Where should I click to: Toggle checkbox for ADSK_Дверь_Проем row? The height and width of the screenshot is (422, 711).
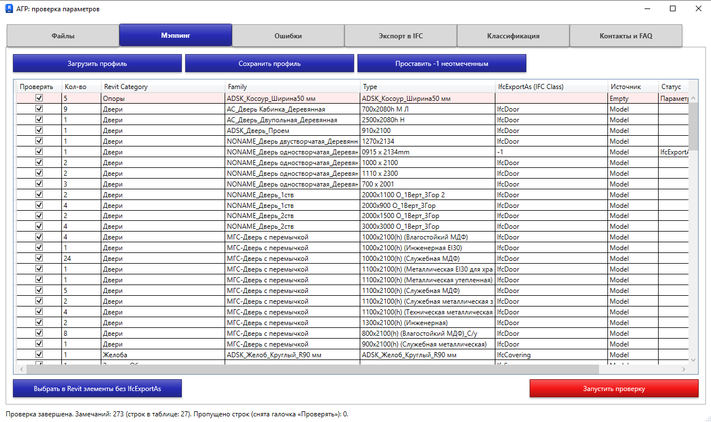pyautogui.click(x=39, y=130)
